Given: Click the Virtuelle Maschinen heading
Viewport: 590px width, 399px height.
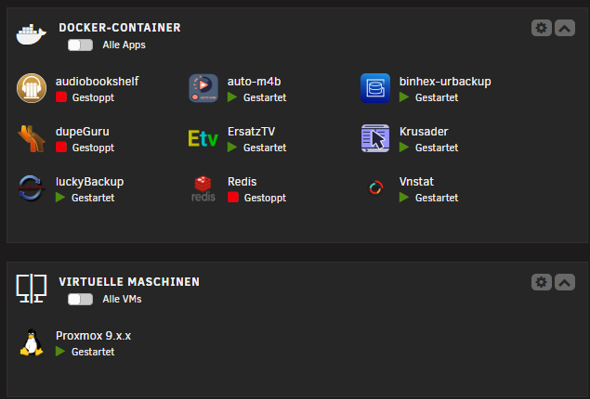Looking at the screenshot, I should (x=129, y=282).
